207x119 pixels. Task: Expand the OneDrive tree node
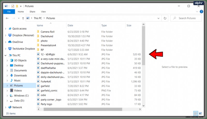click(5, 42)
